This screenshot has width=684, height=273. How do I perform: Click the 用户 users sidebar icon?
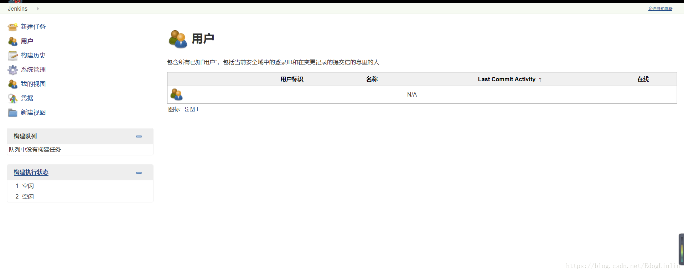tap(13, 41)
